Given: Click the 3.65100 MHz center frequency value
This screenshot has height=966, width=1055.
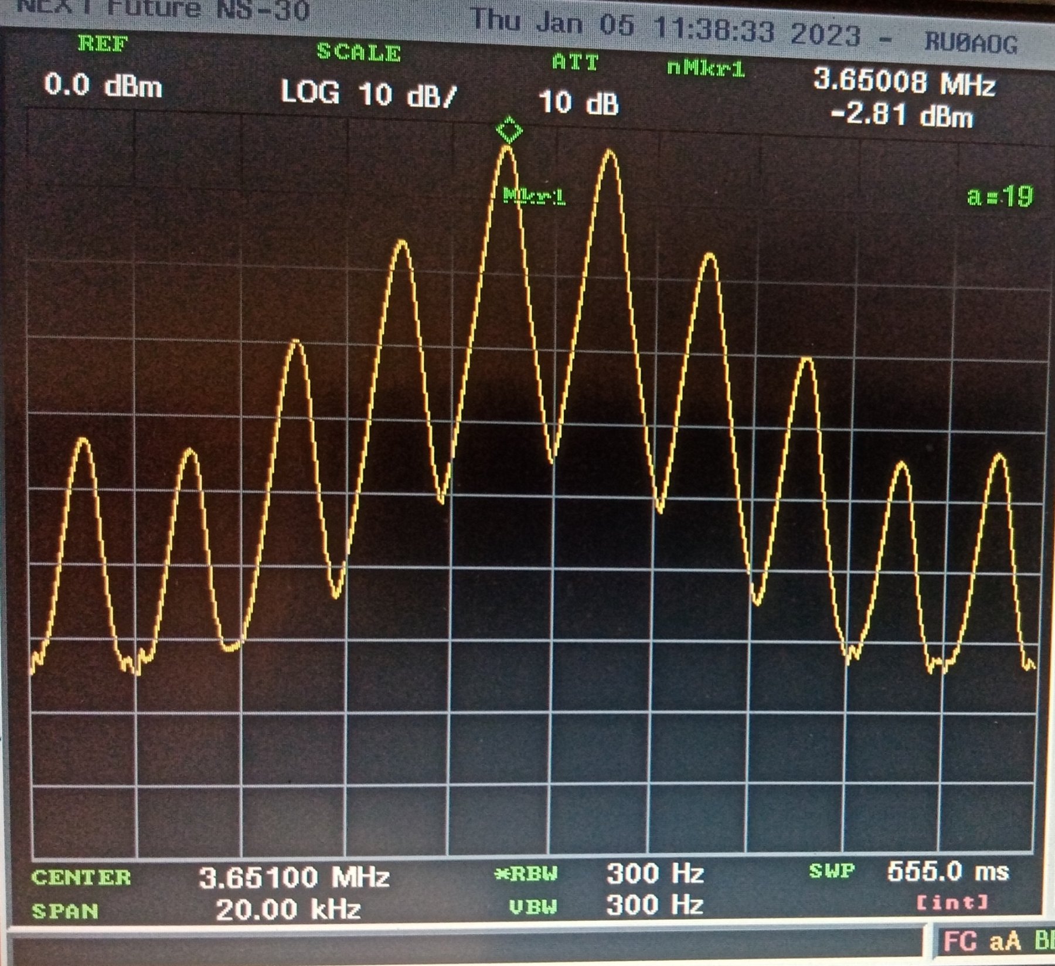Looking at the screenshot, I should pos(294,877).
